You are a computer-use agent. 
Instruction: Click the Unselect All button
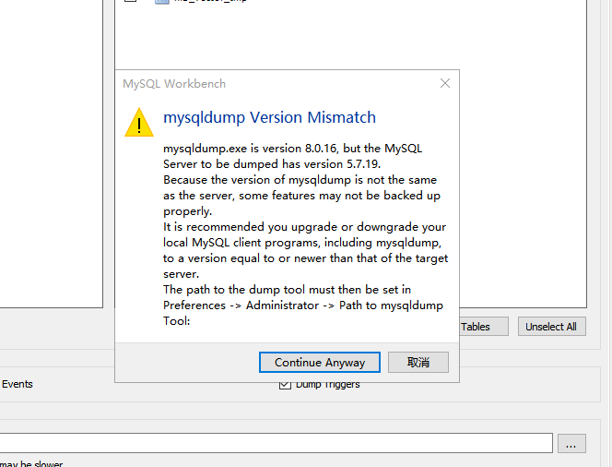coord(551,327)
